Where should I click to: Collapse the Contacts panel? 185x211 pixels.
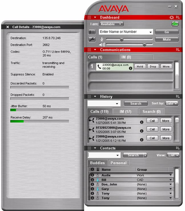click(x=95, y=148)
